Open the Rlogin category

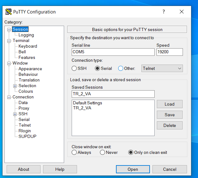(x=25, y=131)
